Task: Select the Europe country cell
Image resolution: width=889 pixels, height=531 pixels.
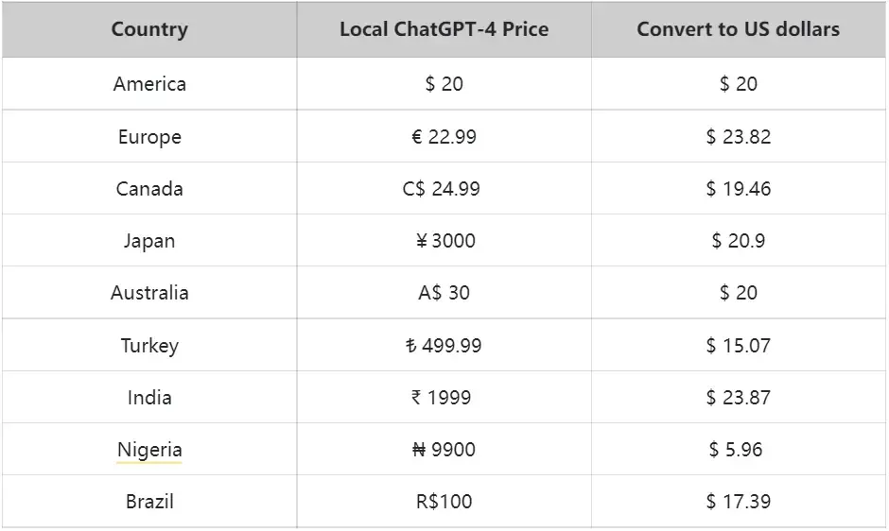Action: [149, 137]
